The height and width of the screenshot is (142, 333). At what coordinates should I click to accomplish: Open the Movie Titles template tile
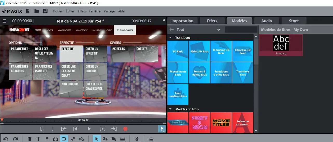(x=221, y=123)
